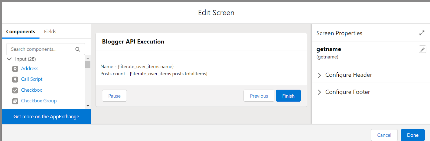The width and height of the screenshot is (430, 141).
Task: Collapse the Input (28) section
Action: point(9,59)
